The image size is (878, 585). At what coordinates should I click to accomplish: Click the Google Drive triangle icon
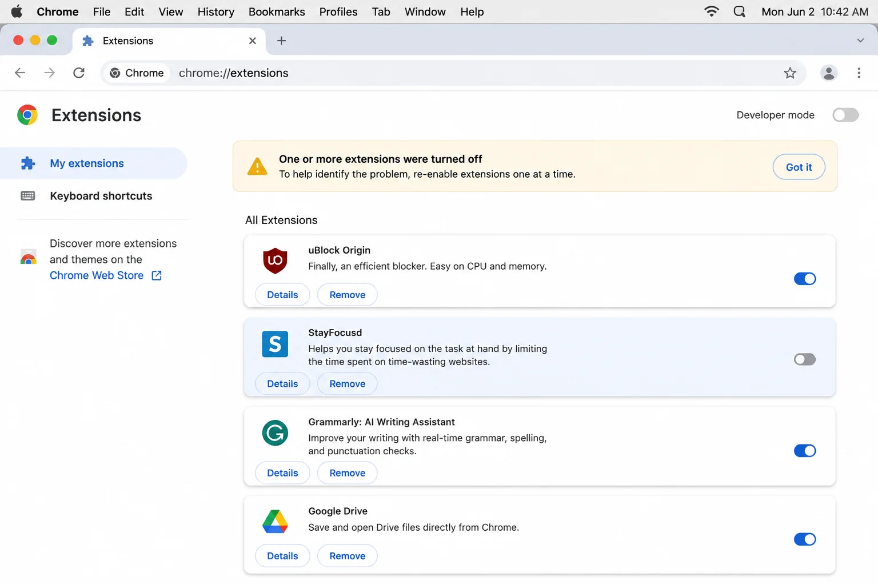(x=275, y=522)
